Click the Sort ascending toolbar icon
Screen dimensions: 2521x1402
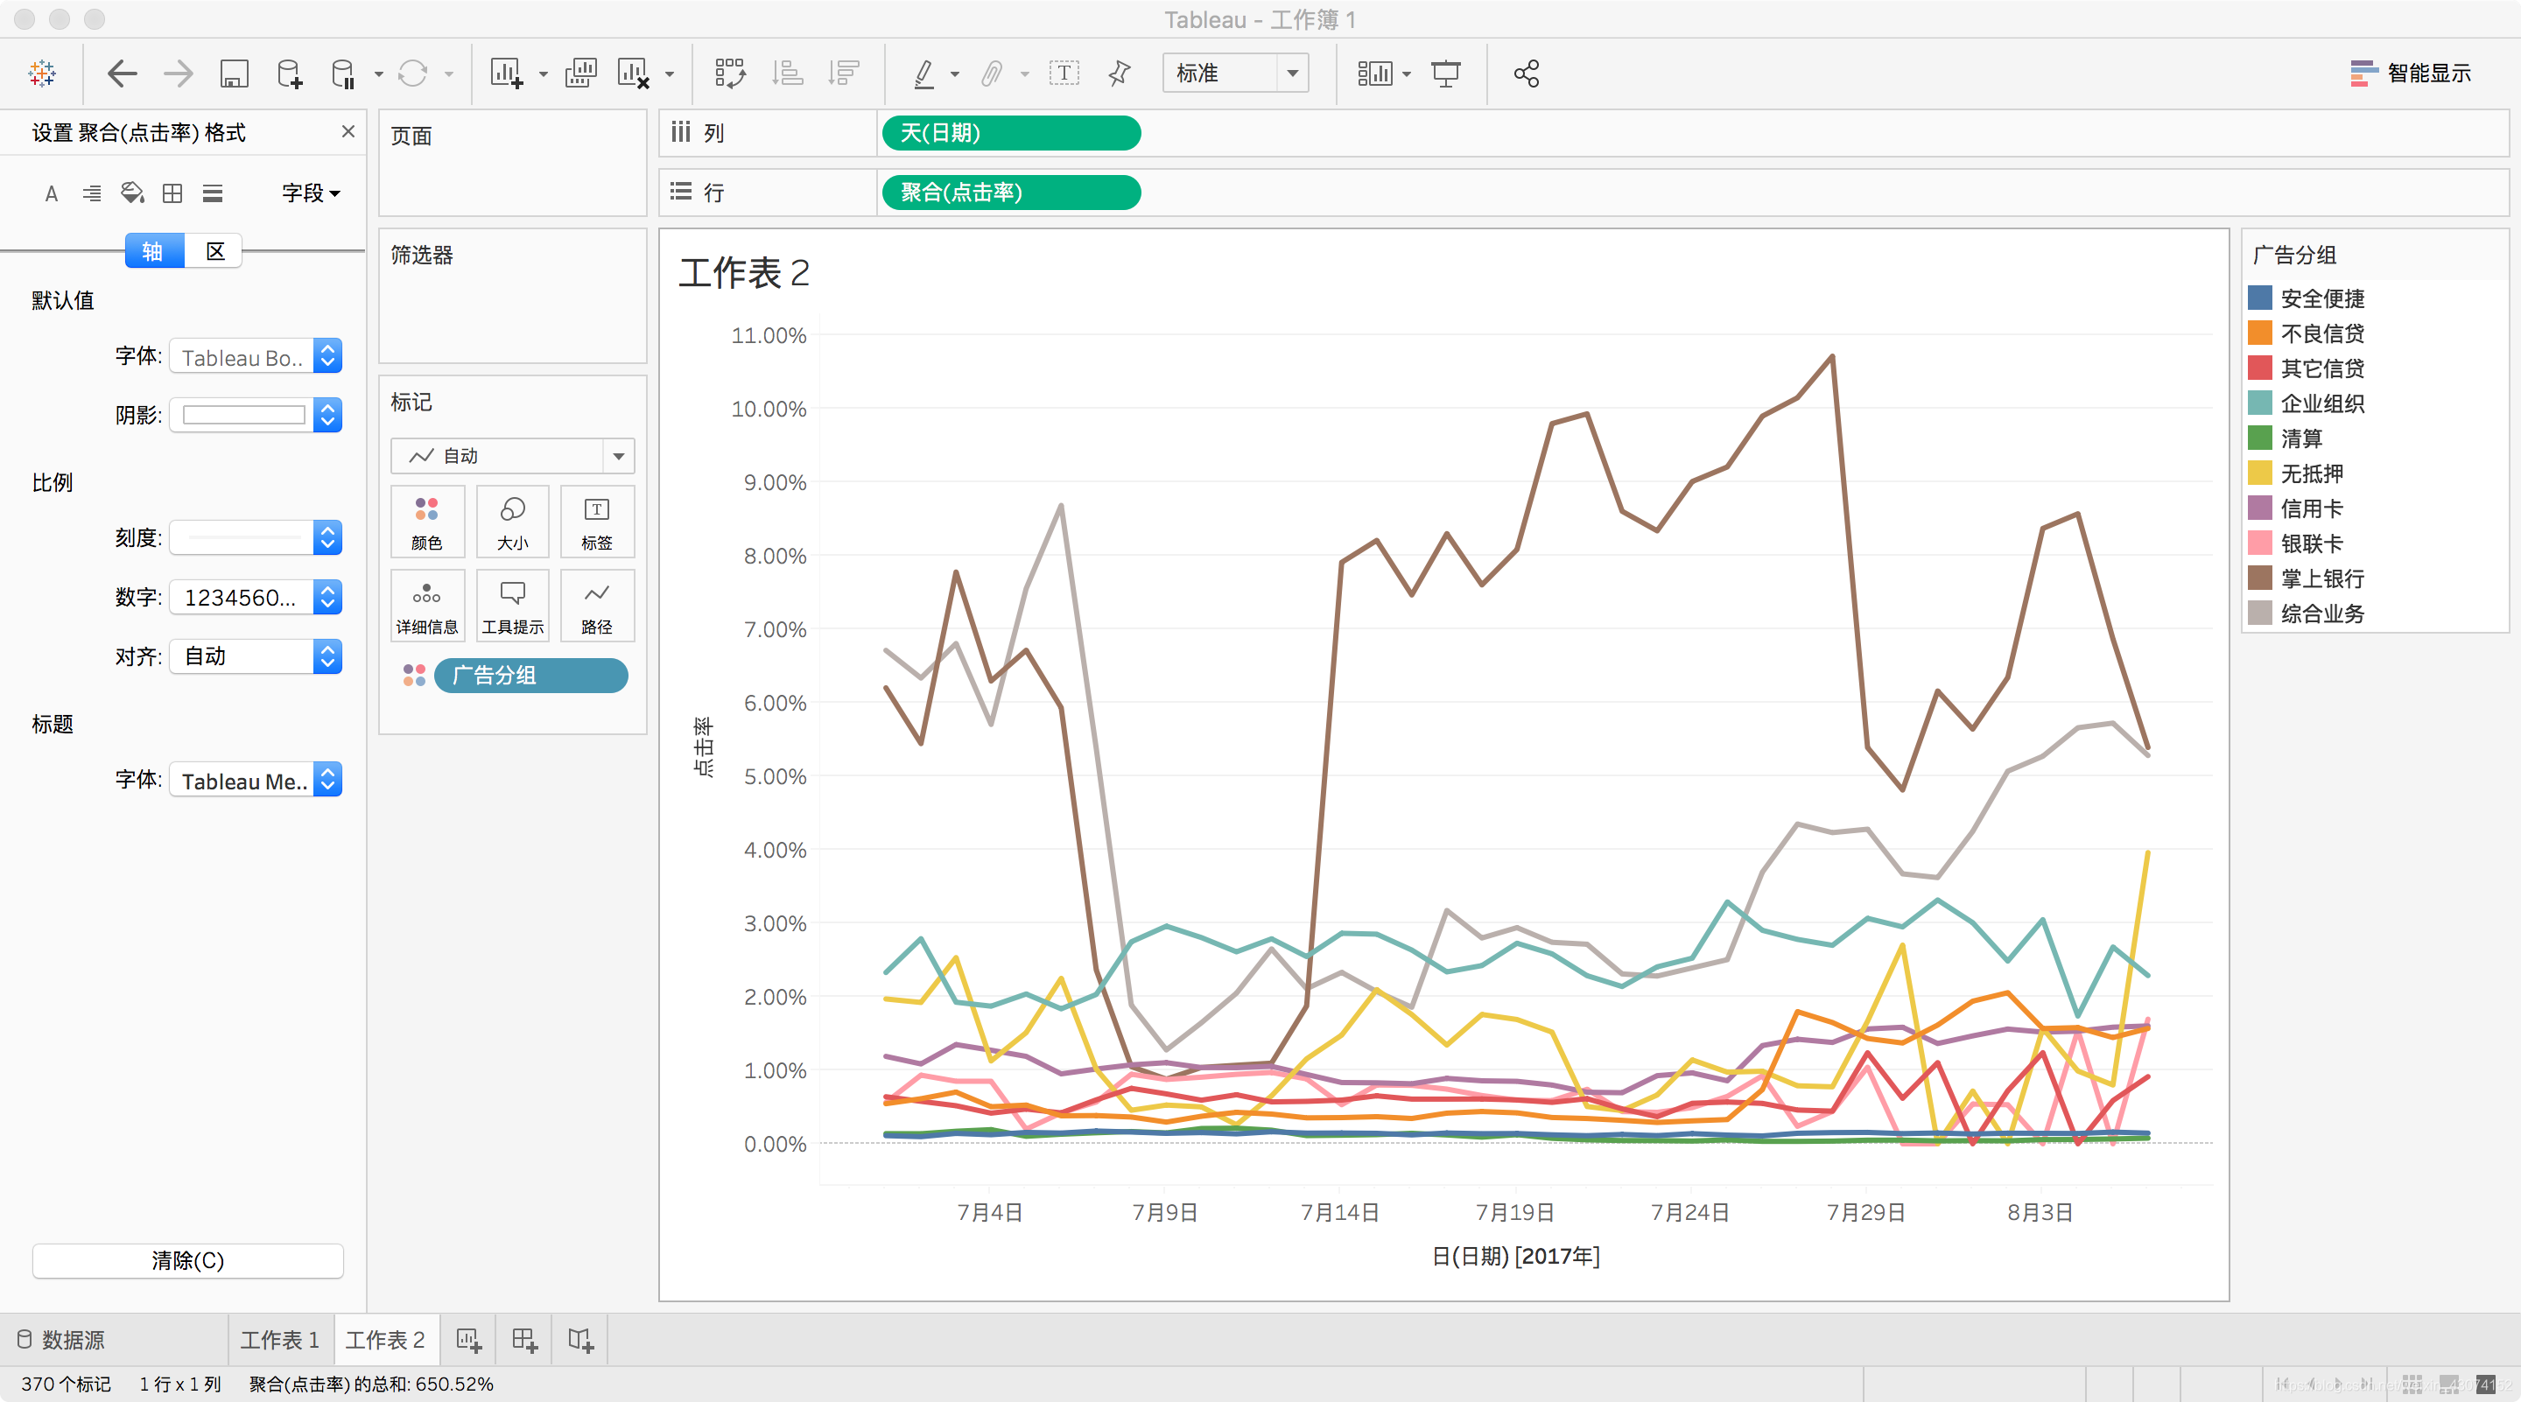787,74
